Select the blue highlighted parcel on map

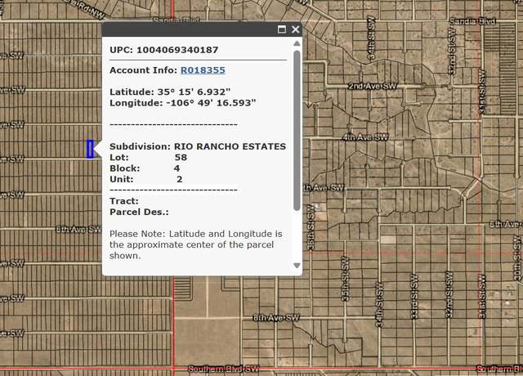[90, 149]
